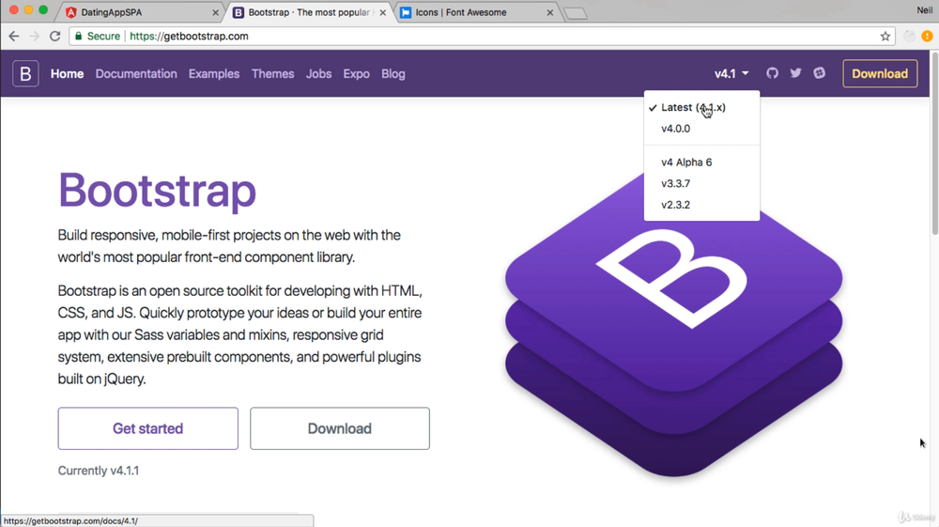939x527 pixels.
Task: Close the DatingAppSPA tab
Action: [216, 12]
